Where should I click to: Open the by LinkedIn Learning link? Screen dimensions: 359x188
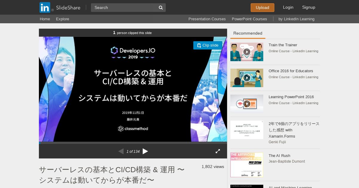[296, 19]
